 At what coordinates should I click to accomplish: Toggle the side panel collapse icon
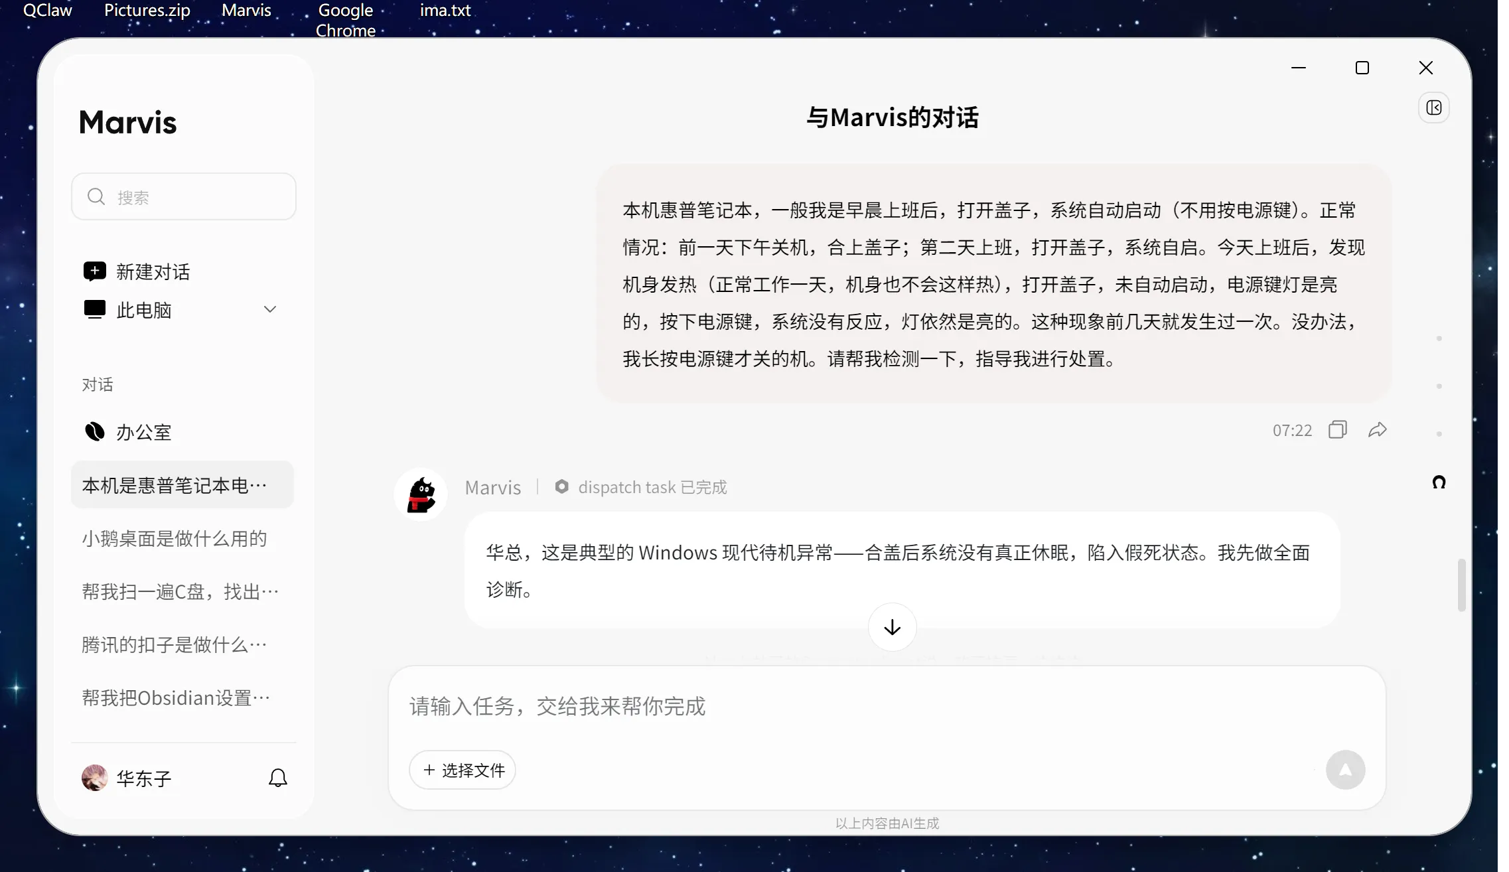[x=1434, y=108]
